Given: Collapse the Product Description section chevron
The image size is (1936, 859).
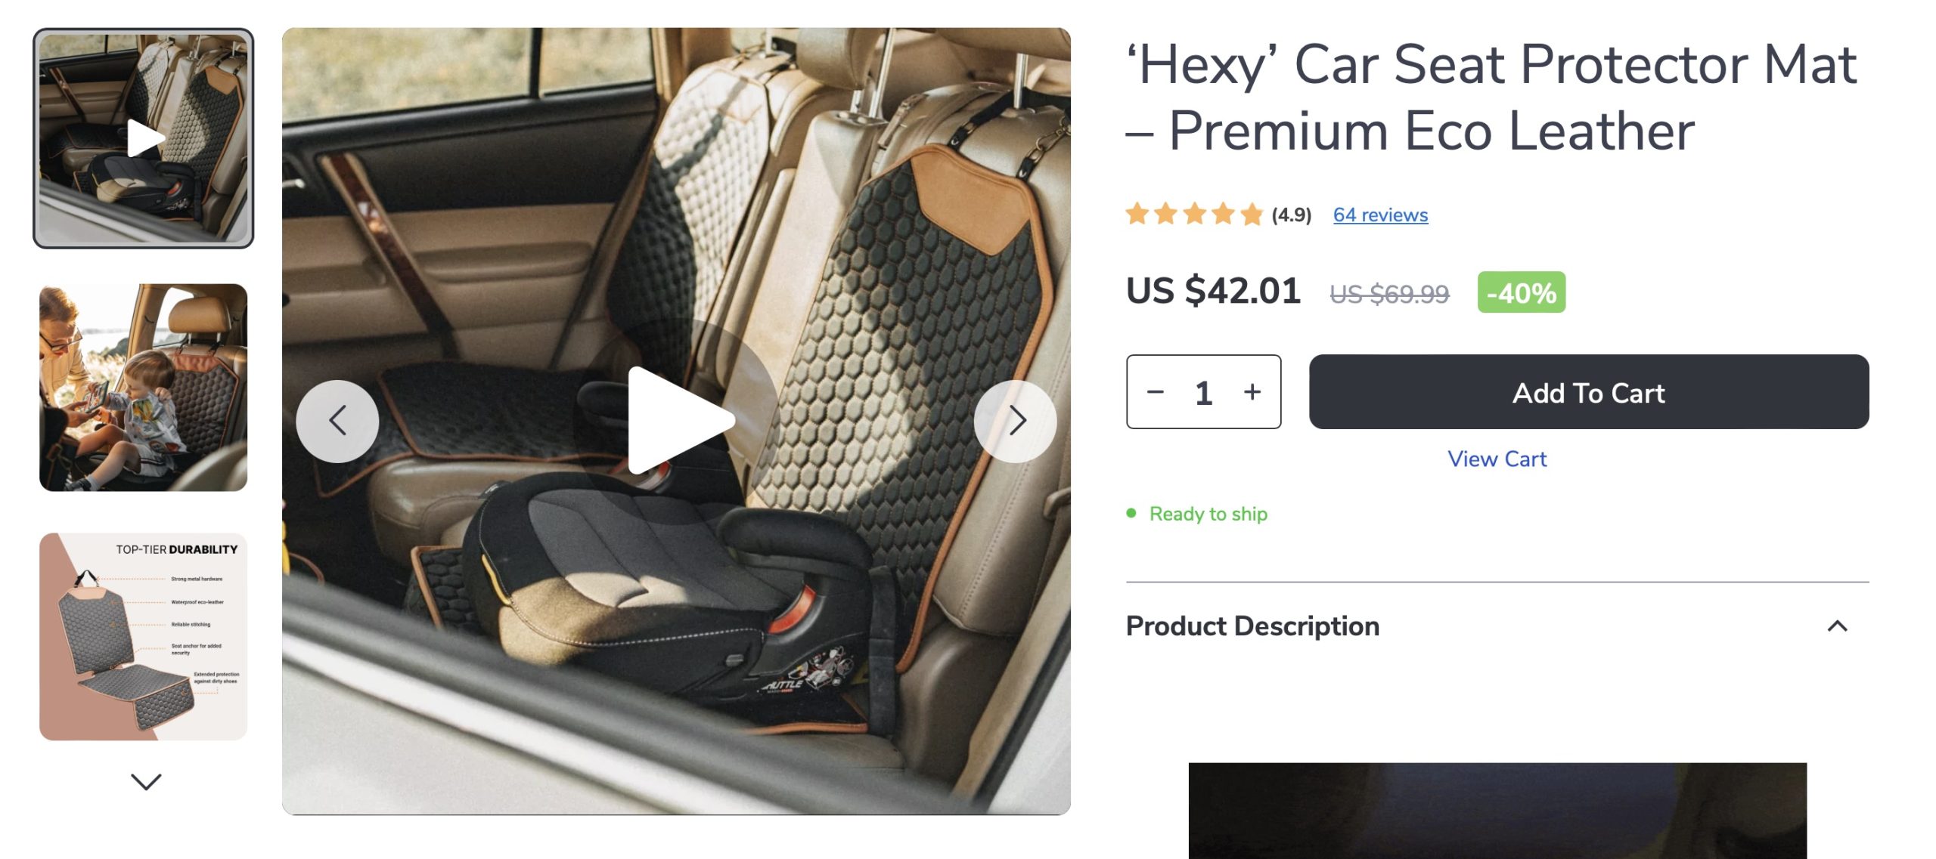Looking at the screenshot, I should [x=1837, y=626].
